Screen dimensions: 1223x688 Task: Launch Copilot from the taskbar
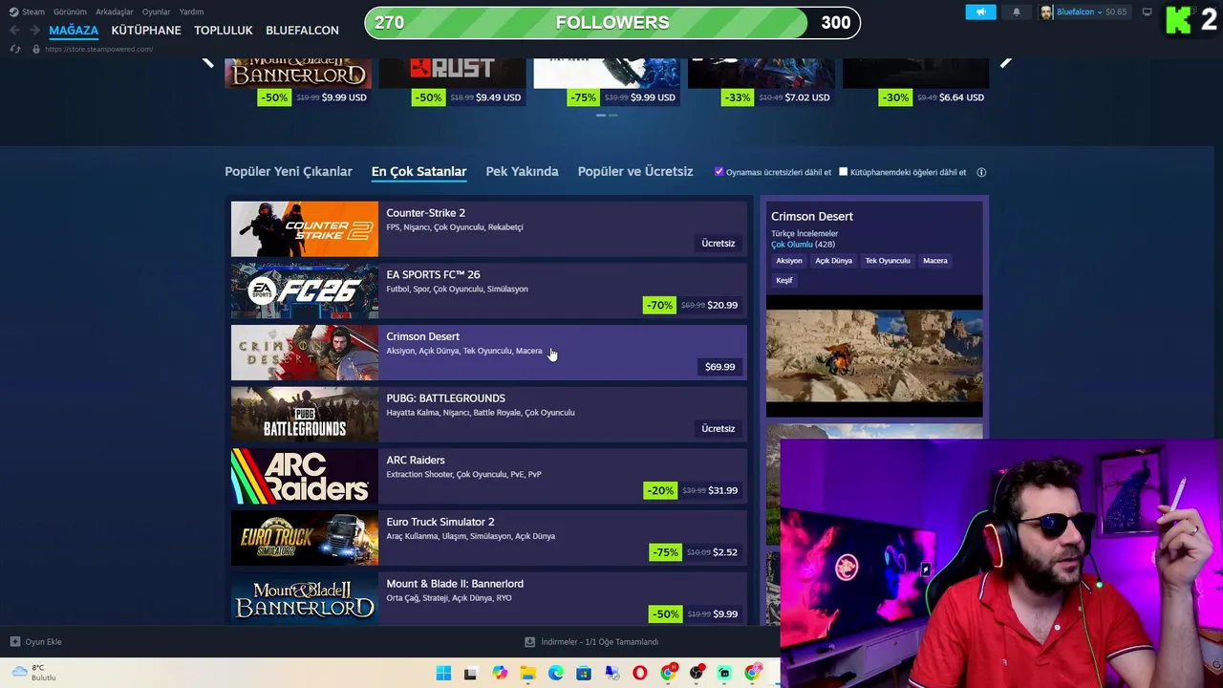[500, 674]
